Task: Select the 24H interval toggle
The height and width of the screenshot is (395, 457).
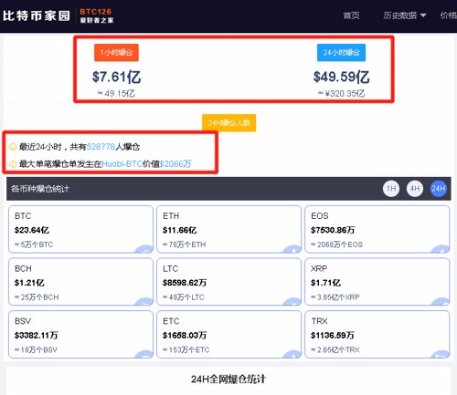Action: [x=438, y=189]
